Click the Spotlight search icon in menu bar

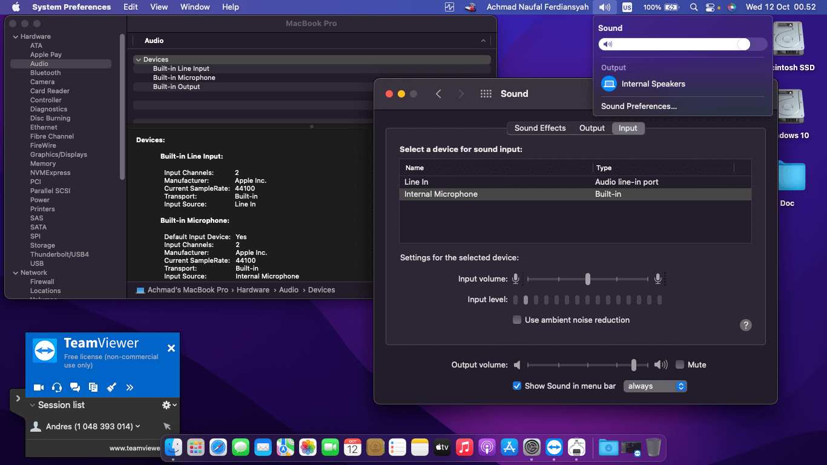tap(694, 7)
